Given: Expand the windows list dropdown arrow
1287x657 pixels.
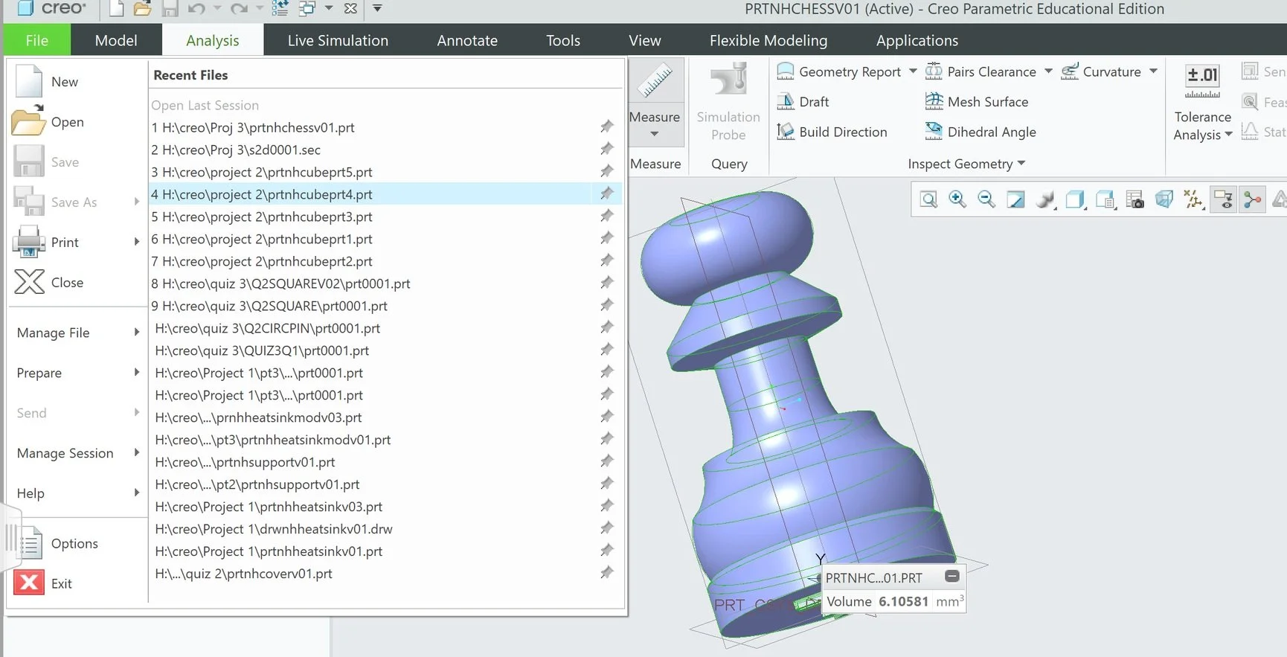Looking at the screenshot, I should [328, 8].
